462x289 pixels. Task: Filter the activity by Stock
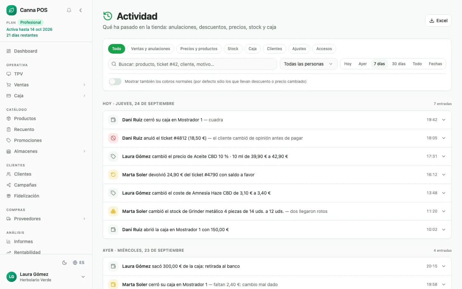click(233, 49)
